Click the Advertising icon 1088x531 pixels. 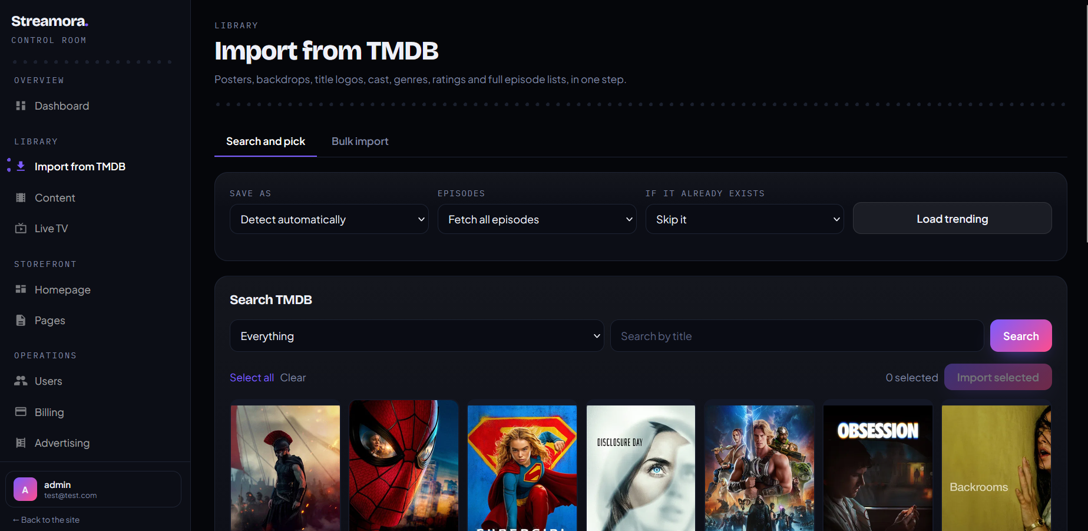tap(21, 443)
